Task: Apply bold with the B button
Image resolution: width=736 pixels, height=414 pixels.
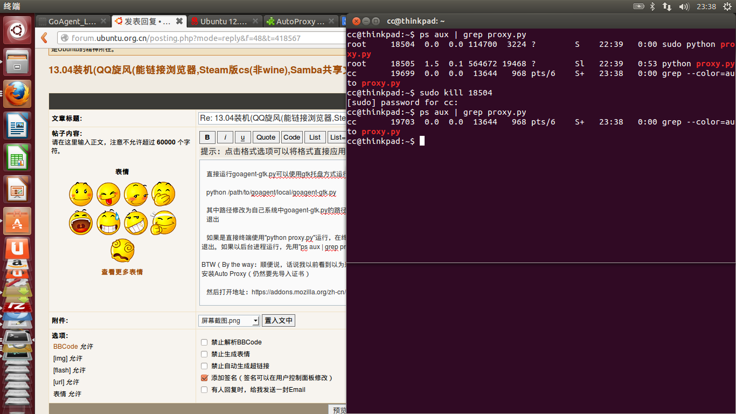Action: (207, 137)
